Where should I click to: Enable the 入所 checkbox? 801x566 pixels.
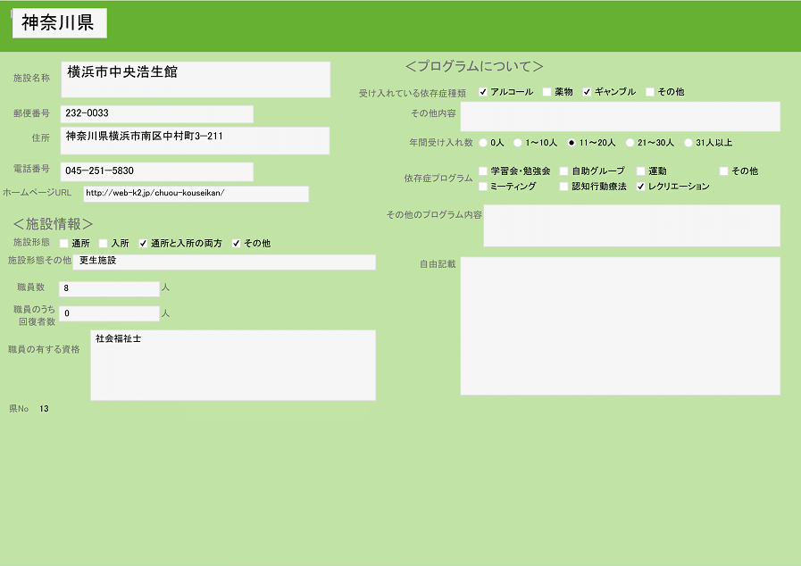[103, 244]
